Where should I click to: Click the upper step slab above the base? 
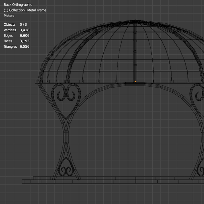click(118, 178)
